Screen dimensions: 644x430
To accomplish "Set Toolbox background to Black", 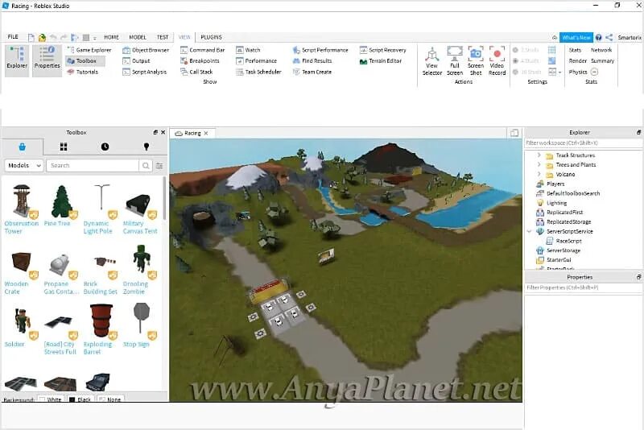I will pos(80,399).
